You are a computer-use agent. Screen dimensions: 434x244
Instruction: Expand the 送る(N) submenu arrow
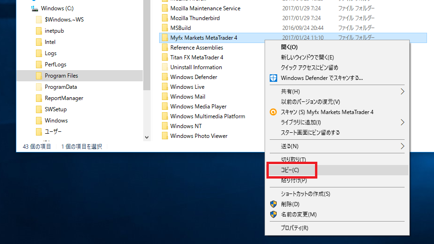point(402,146)
